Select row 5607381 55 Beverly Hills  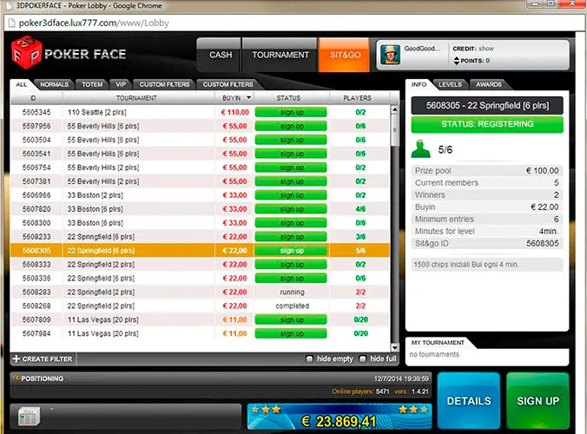click(201, 181)
